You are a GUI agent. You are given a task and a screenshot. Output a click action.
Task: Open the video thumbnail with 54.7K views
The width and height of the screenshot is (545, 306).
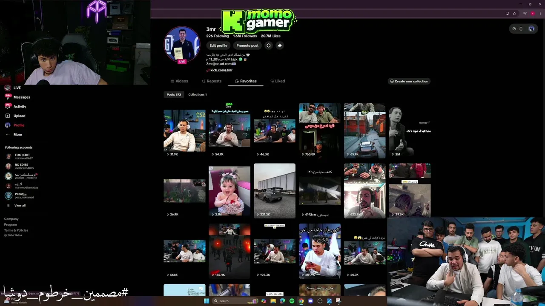click(229, 130)
